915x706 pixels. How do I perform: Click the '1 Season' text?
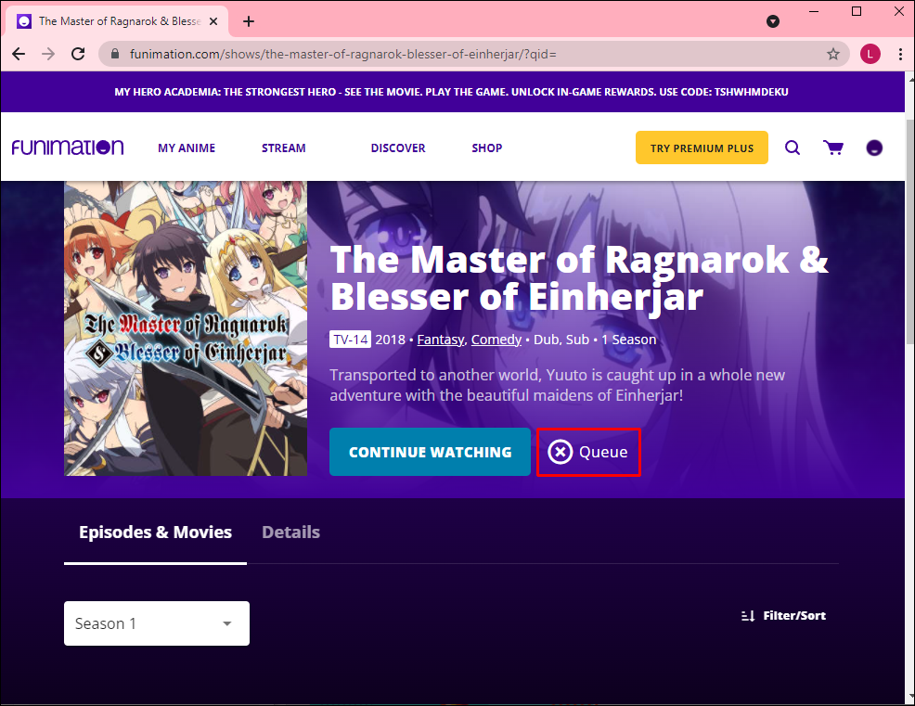coord(629,340)
